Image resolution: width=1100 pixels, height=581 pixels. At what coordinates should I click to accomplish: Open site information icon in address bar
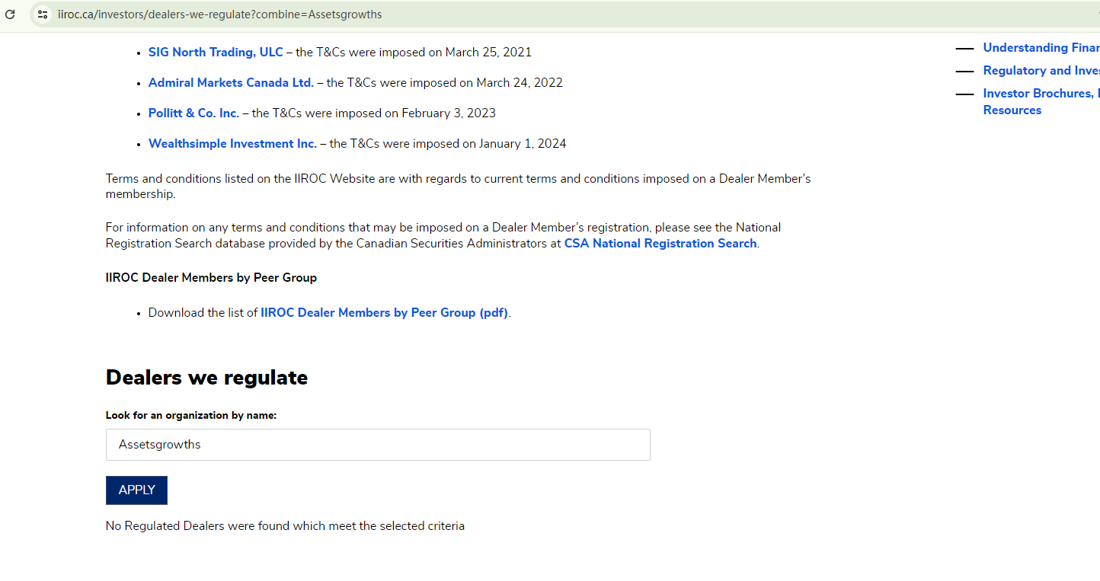click(43, 14)
